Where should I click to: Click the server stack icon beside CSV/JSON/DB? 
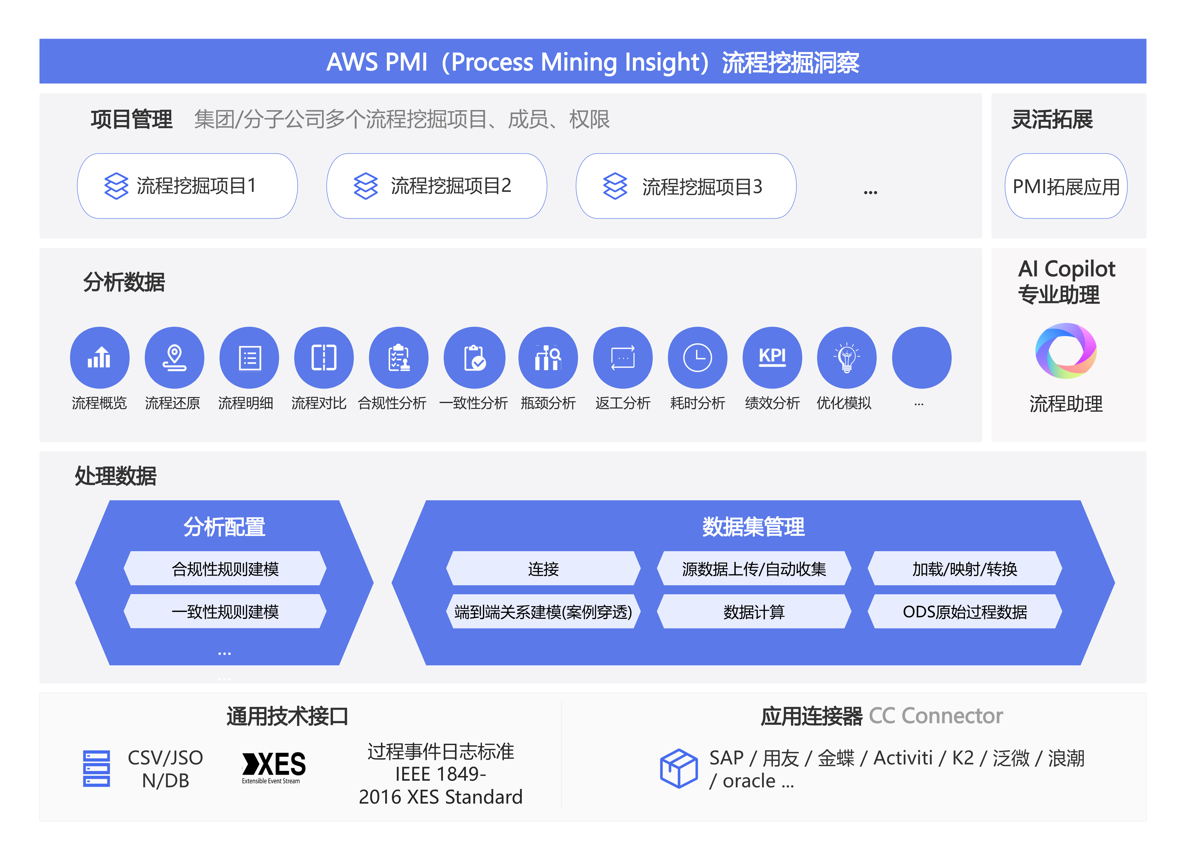96,768
